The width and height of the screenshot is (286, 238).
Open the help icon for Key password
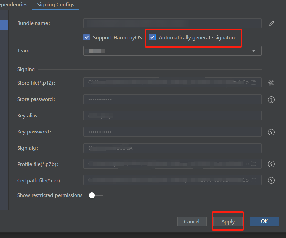pyautogui.click(x=271, y=132)
